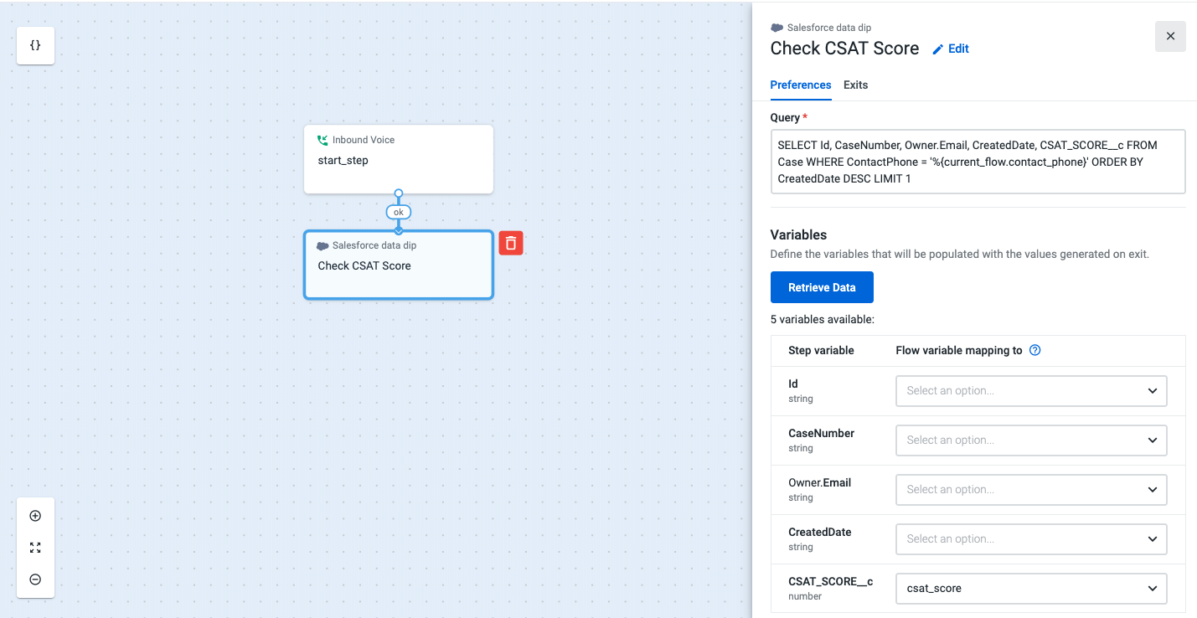The image size is (1197, 618).
Task: Switch to the Exits tab
Action: [855, 85]
